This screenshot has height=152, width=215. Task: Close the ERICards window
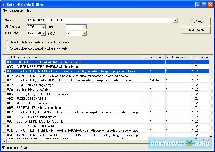pos(210,5)
